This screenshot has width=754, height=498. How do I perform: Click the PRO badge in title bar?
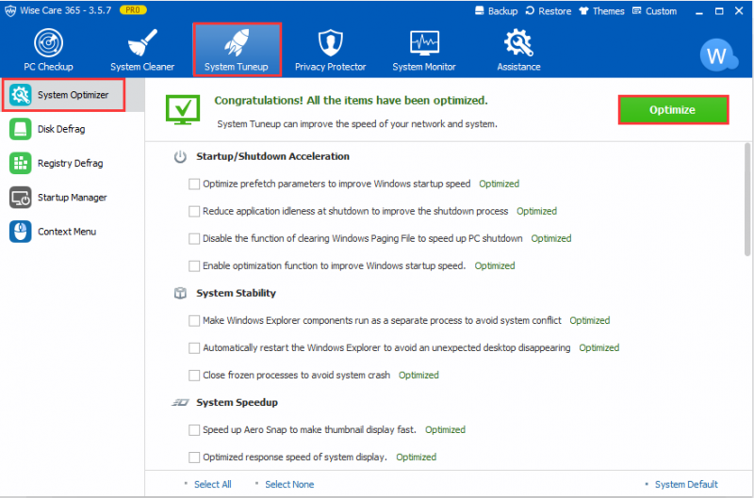click(133, 10)
